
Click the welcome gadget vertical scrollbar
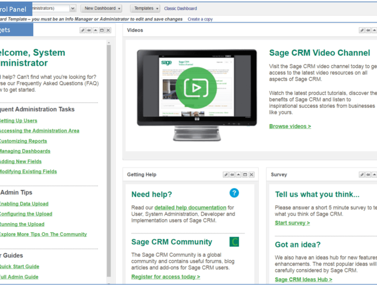coord(109,161)
